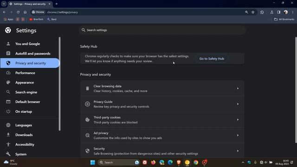297x167 pixels.
Task: Open Extensions icon in toolbar
Action: coord(262,12)
